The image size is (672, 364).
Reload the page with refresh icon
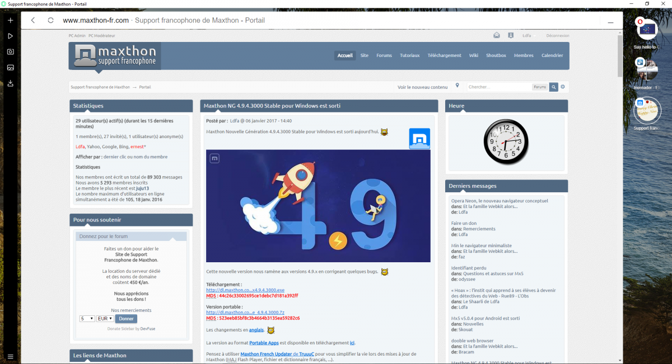point(50,20)
